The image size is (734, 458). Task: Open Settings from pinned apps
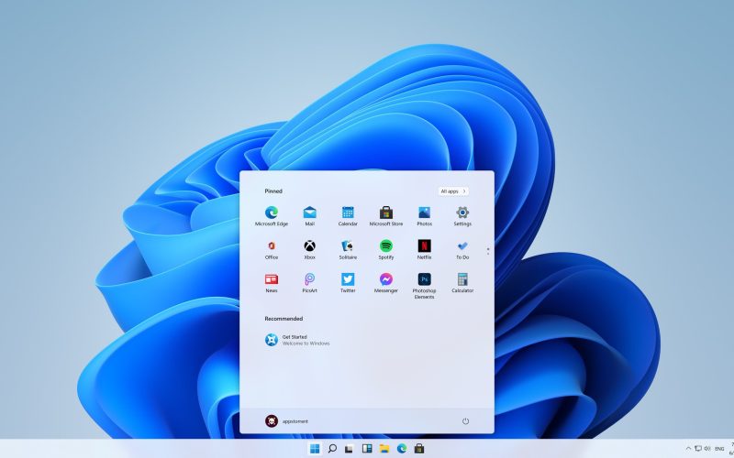point(462,216)
